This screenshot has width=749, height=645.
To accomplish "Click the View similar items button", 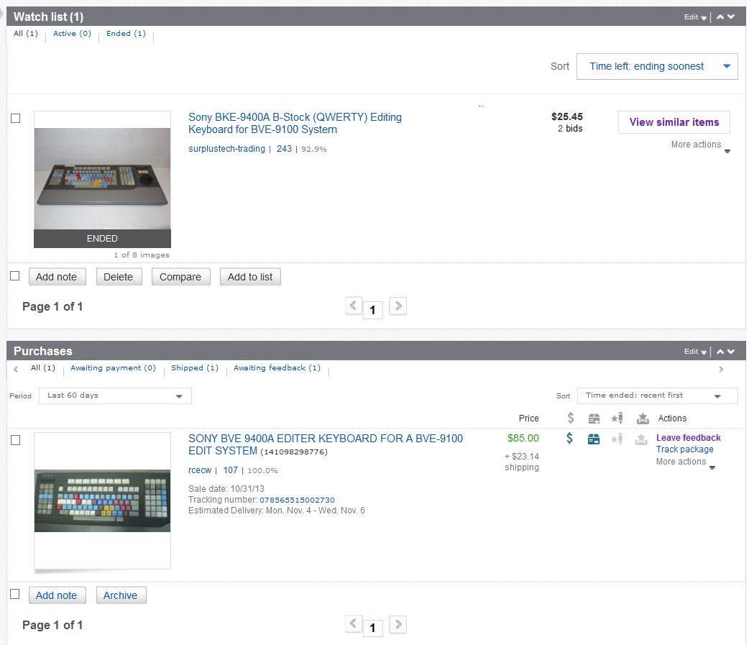I will (x=674, y=122).
